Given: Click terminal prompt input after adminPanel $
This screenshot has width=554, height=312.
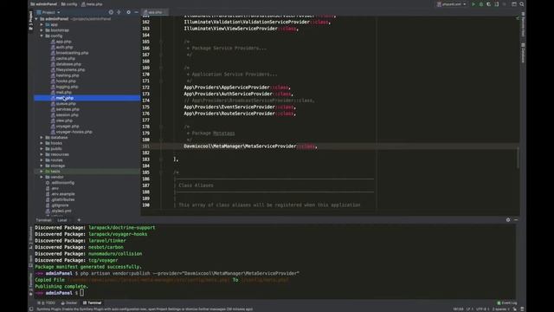Looking at the screenshot, I should (x=81, y=293).
